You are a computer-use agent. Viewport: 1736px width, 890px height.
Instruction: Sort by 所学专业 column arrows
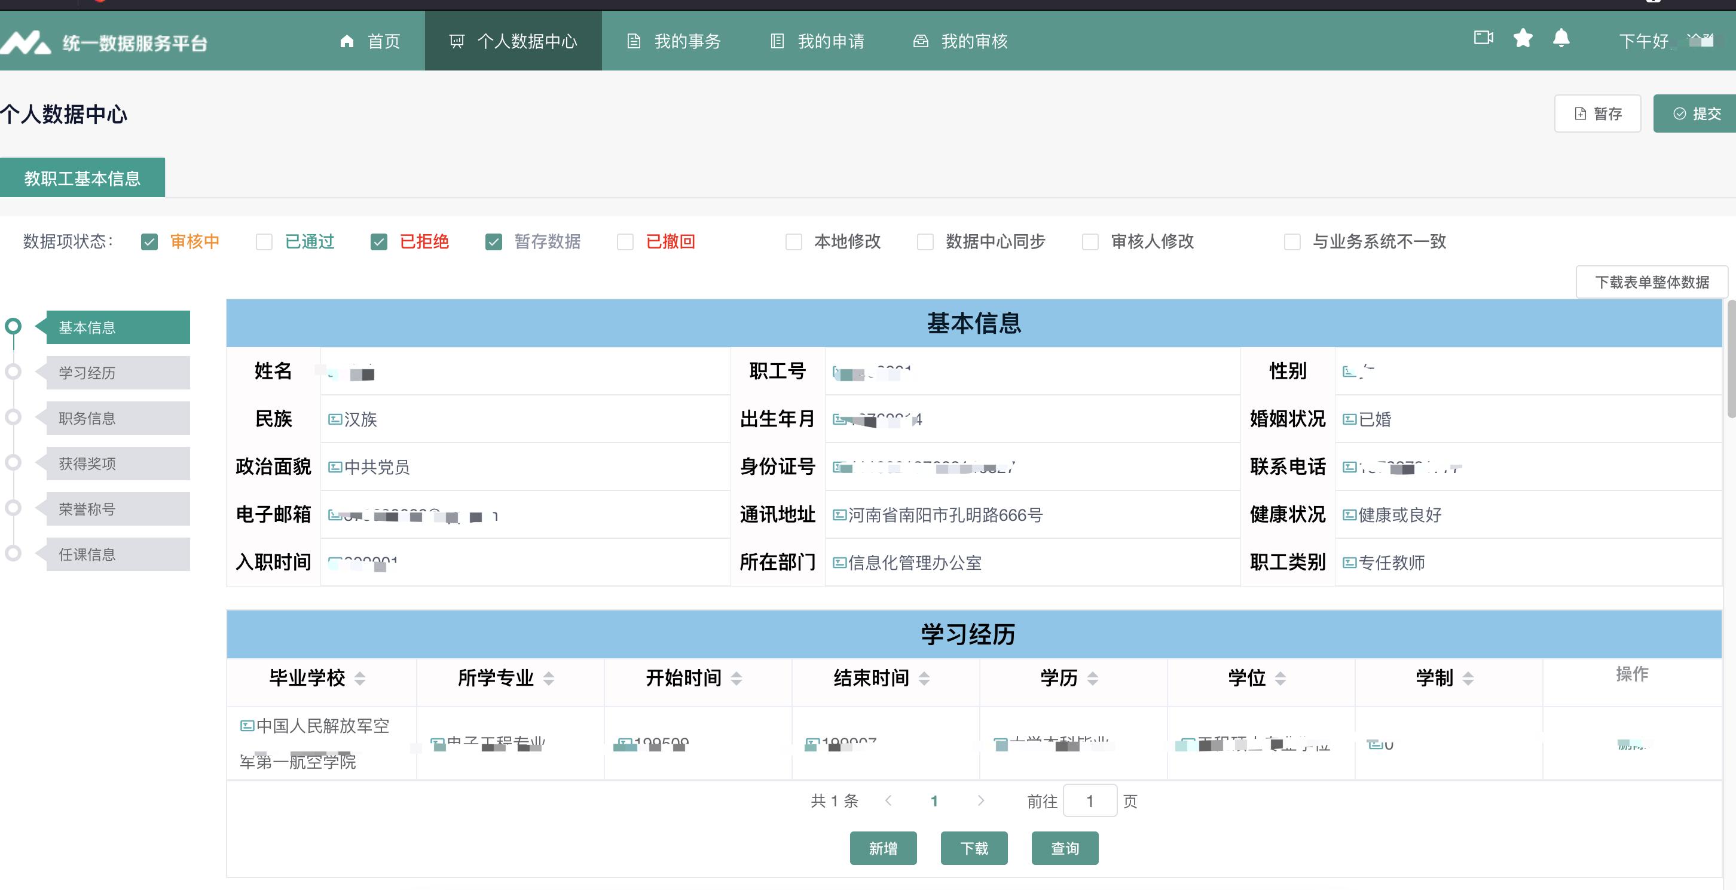[549, 679]
